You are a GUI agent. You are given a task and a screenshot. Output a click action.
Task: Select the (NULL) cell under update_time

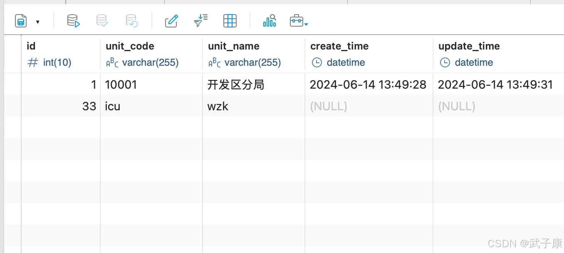[498, 106]
